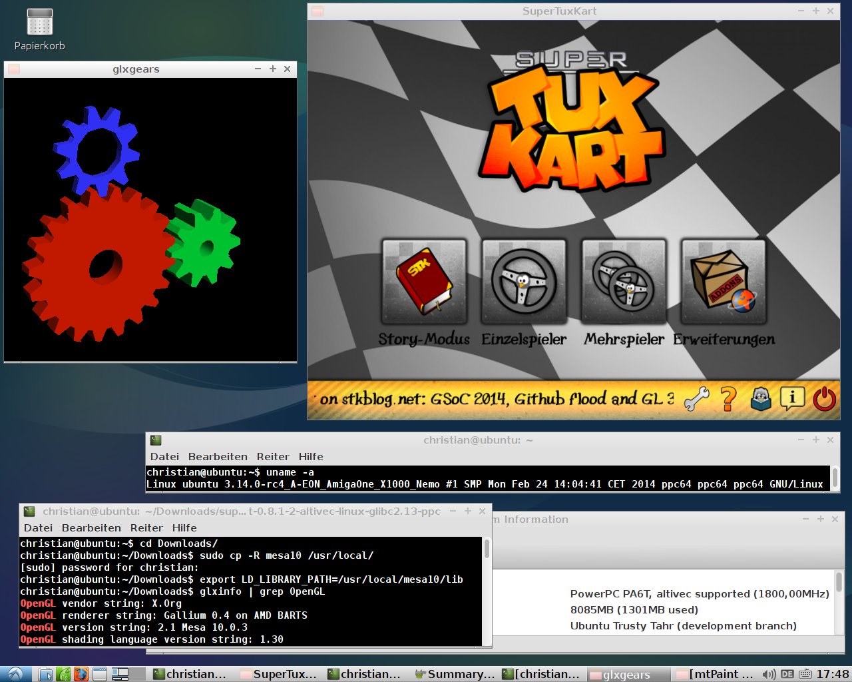
Task: Click the orange question mark help icon
Action: [728, 399]
